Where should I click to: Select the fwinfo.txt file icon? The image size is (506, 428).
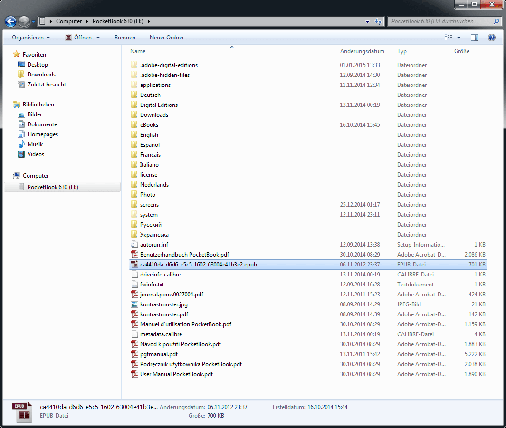(x=134, y=285)
